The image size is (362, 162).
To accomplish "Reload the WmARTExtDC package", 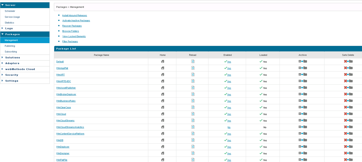I will [193, 81].
